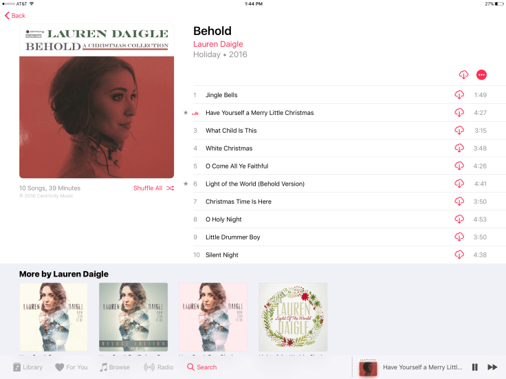The width and height of the screenshot is (506, 379).
Task: Skip forward to the next track
Action: (x=492, y=367)
